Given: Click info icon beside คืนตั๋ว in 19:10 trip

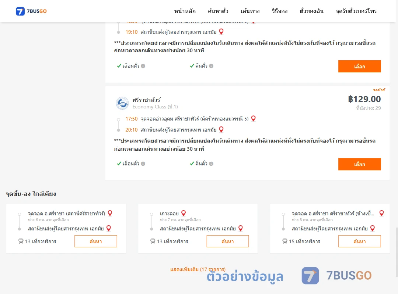Looking at the screenshot, I should (x=211, y=66).
